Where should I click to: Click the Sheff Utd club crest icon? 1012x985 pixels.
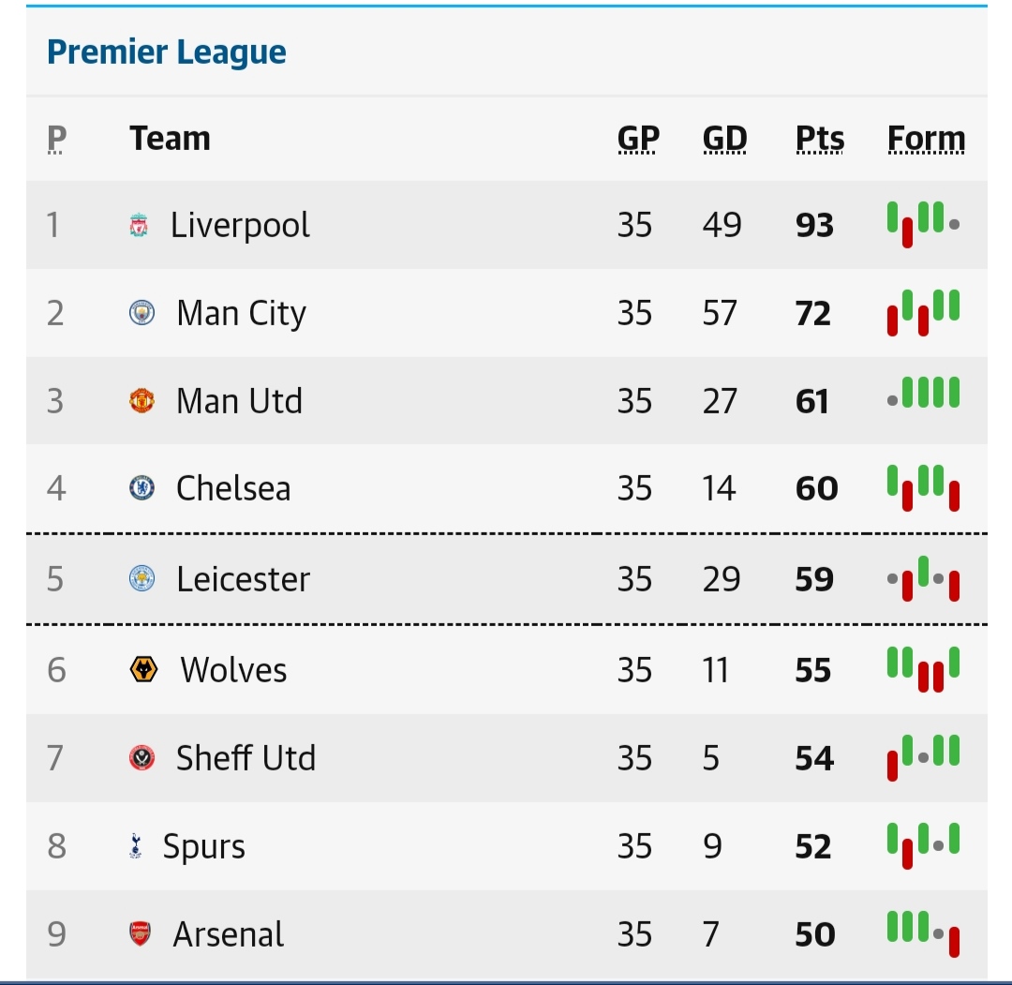142,758
